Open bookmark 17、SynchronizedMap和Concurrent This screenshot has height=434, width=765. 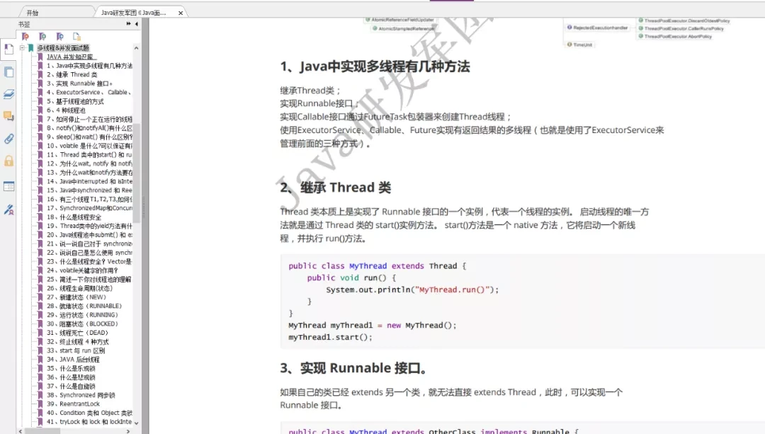tap(89, 208)
